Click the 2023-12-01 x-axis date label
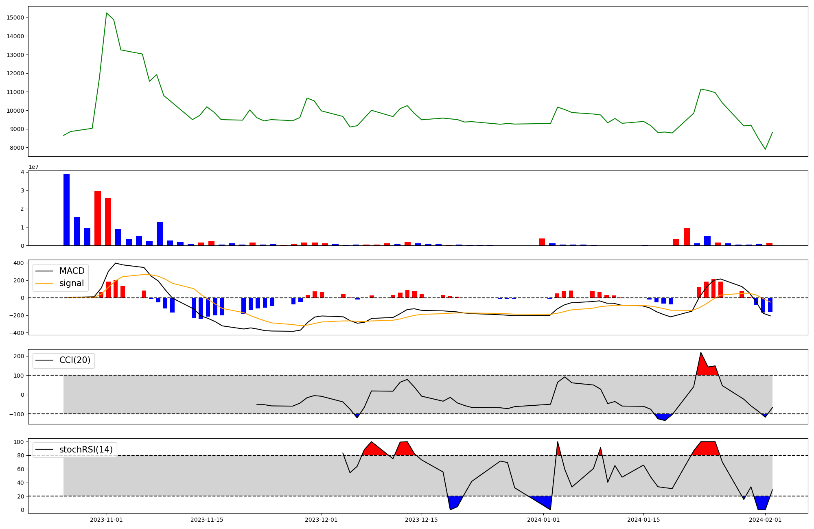This screenshot has width=814, height=529. [x=322, y=520]
